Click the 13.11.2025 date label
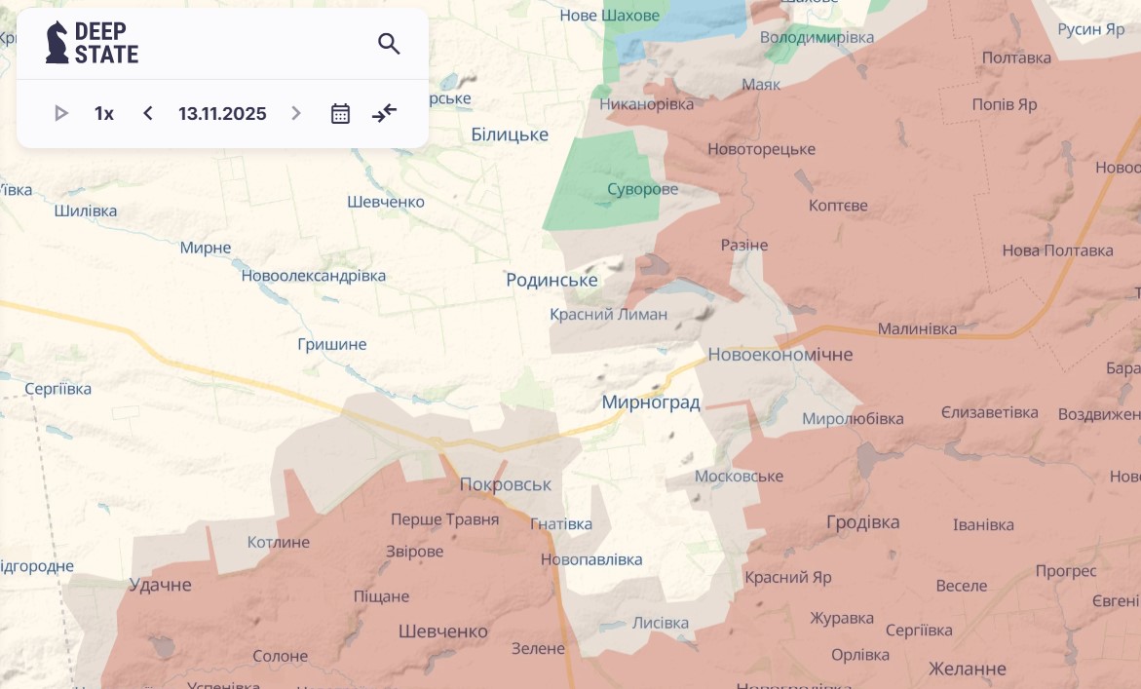 [x=222, y=113]
